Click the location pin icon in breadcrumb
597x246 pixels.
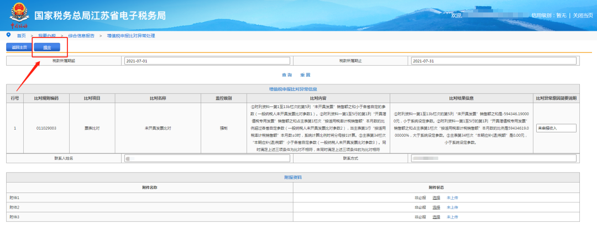click(x=9, y=35)
